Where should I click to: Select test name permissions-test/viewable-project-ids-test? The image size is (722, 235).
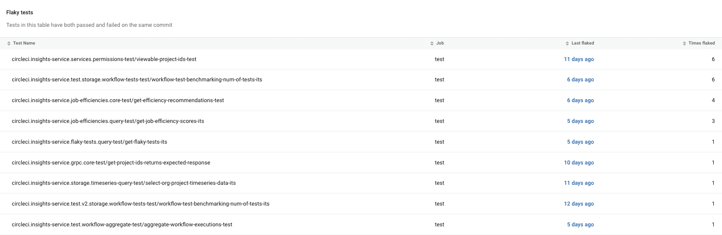tap(104, 59)
